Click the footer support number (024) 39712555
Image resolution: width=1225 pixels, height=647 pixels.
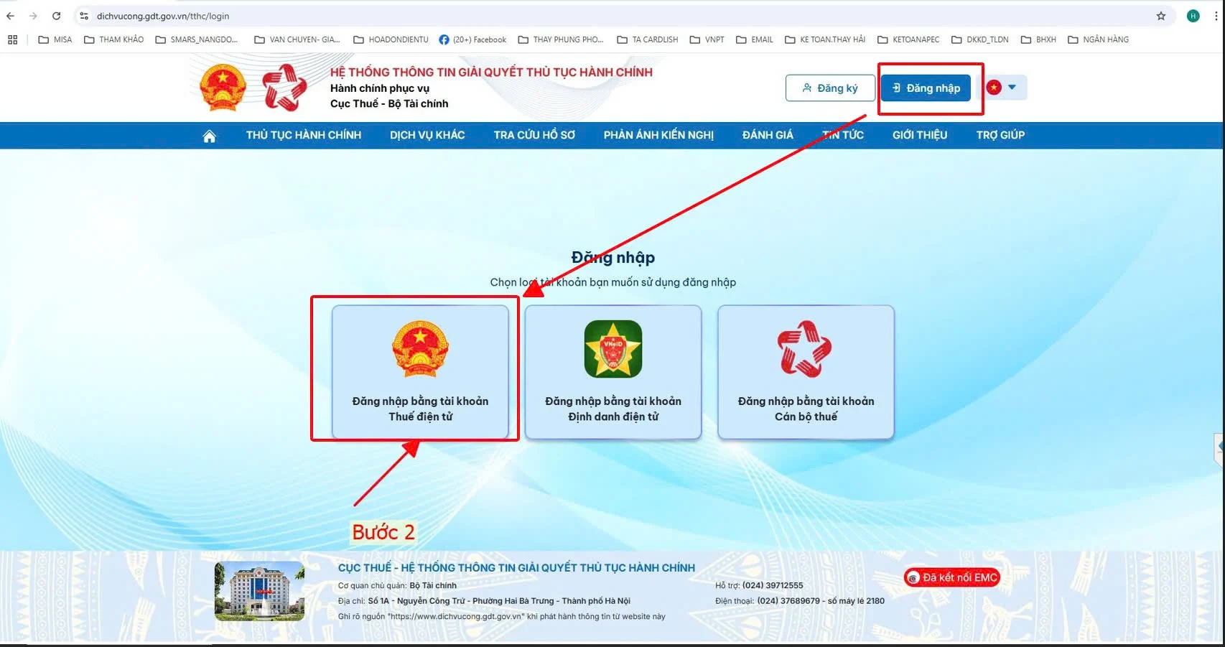tap(773, 585)
